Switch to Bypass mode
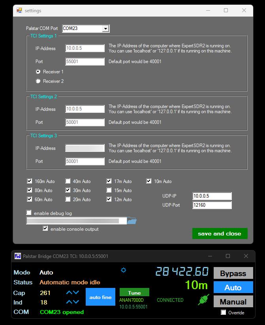This screenshot has height=325, width=265. (233, 273)
